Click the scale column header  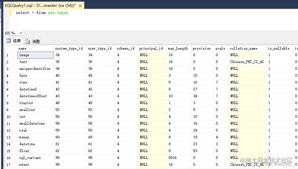221,48
